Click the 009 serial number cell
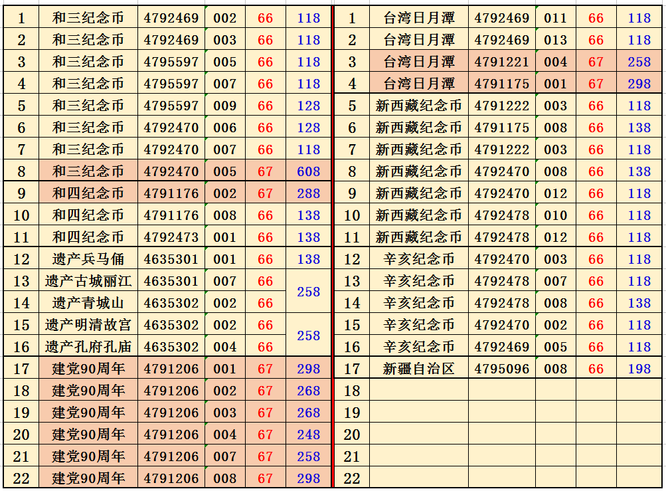The width and height of the screenshot is (666, 491). click(x=225, y=106)
